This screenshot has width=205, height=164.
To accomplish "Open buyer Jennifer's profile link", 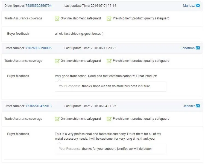I will [x=189, y=106].
